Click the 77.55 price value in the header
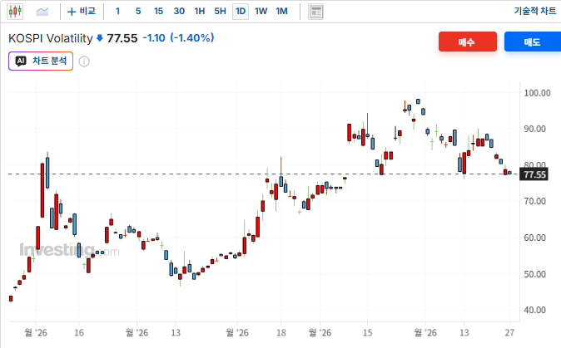 pos(122,38)
